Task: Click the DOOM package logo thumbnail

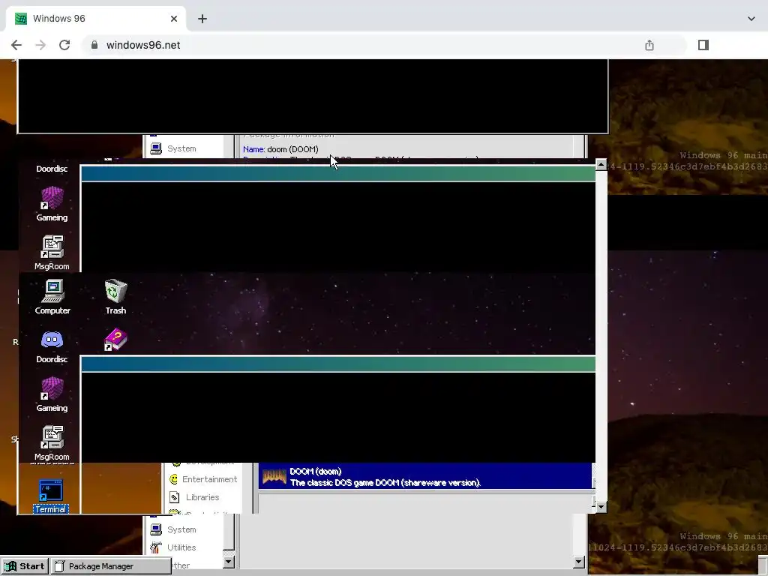Action: click(274, 476)
